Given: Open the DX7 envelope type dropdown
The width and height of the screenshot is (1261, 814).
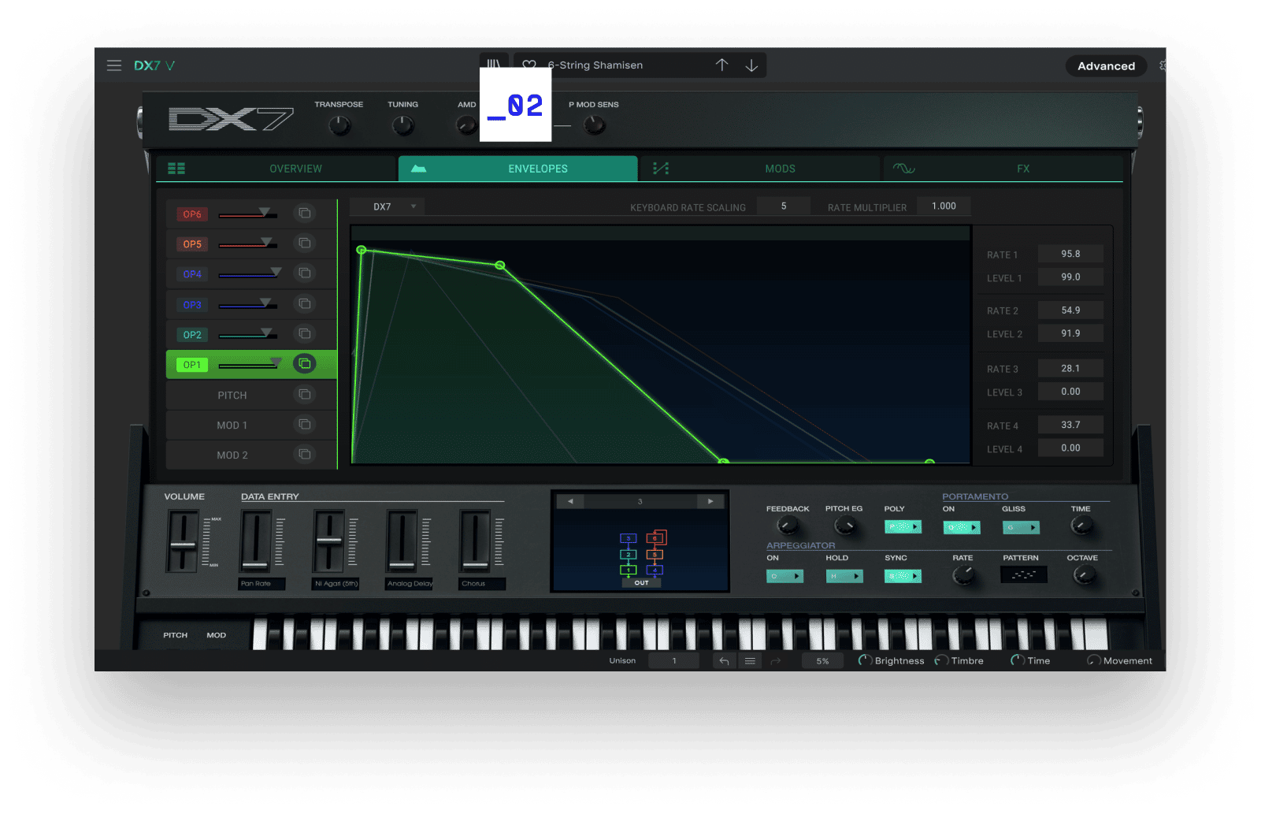Looking at the screenshot, I should click(395, 206).
